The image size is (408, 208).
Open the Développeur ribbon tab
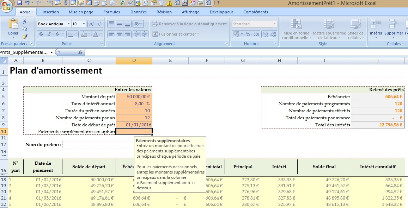[x=221, y=12]
